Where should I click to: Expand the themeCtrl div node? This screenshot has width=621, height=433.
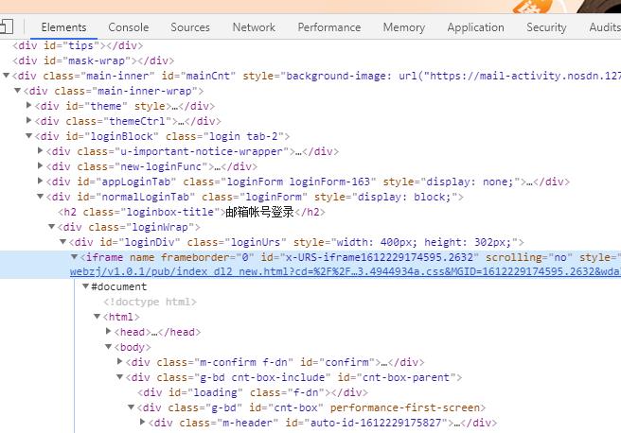pos(29,121)
